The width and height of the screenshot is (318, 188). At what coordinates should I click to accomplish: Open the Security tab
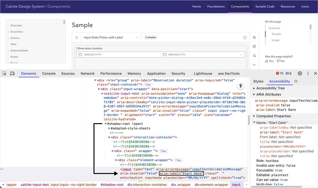pos(178,73)
